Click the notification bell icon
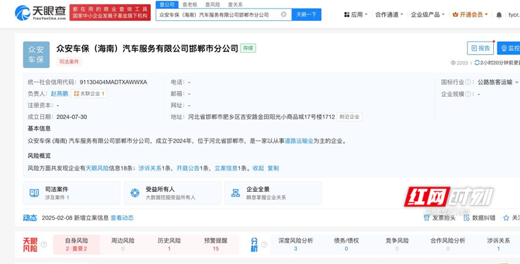Image resolution: width=520 pixels, height=264 pixels. (499, 15)
